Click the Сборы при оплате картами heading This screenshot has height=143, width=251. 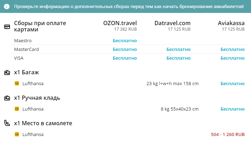point(40,27)
